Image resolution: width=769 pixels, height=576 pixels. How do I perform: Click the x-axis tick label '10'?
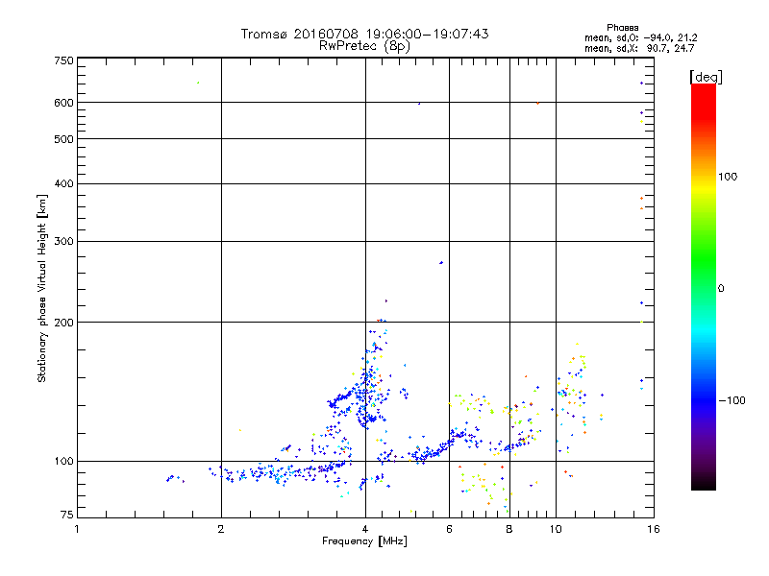click(556, 529)
